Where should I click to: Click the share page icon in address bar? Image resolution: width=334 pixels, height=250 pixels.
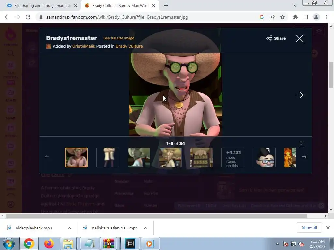point(272,17)
